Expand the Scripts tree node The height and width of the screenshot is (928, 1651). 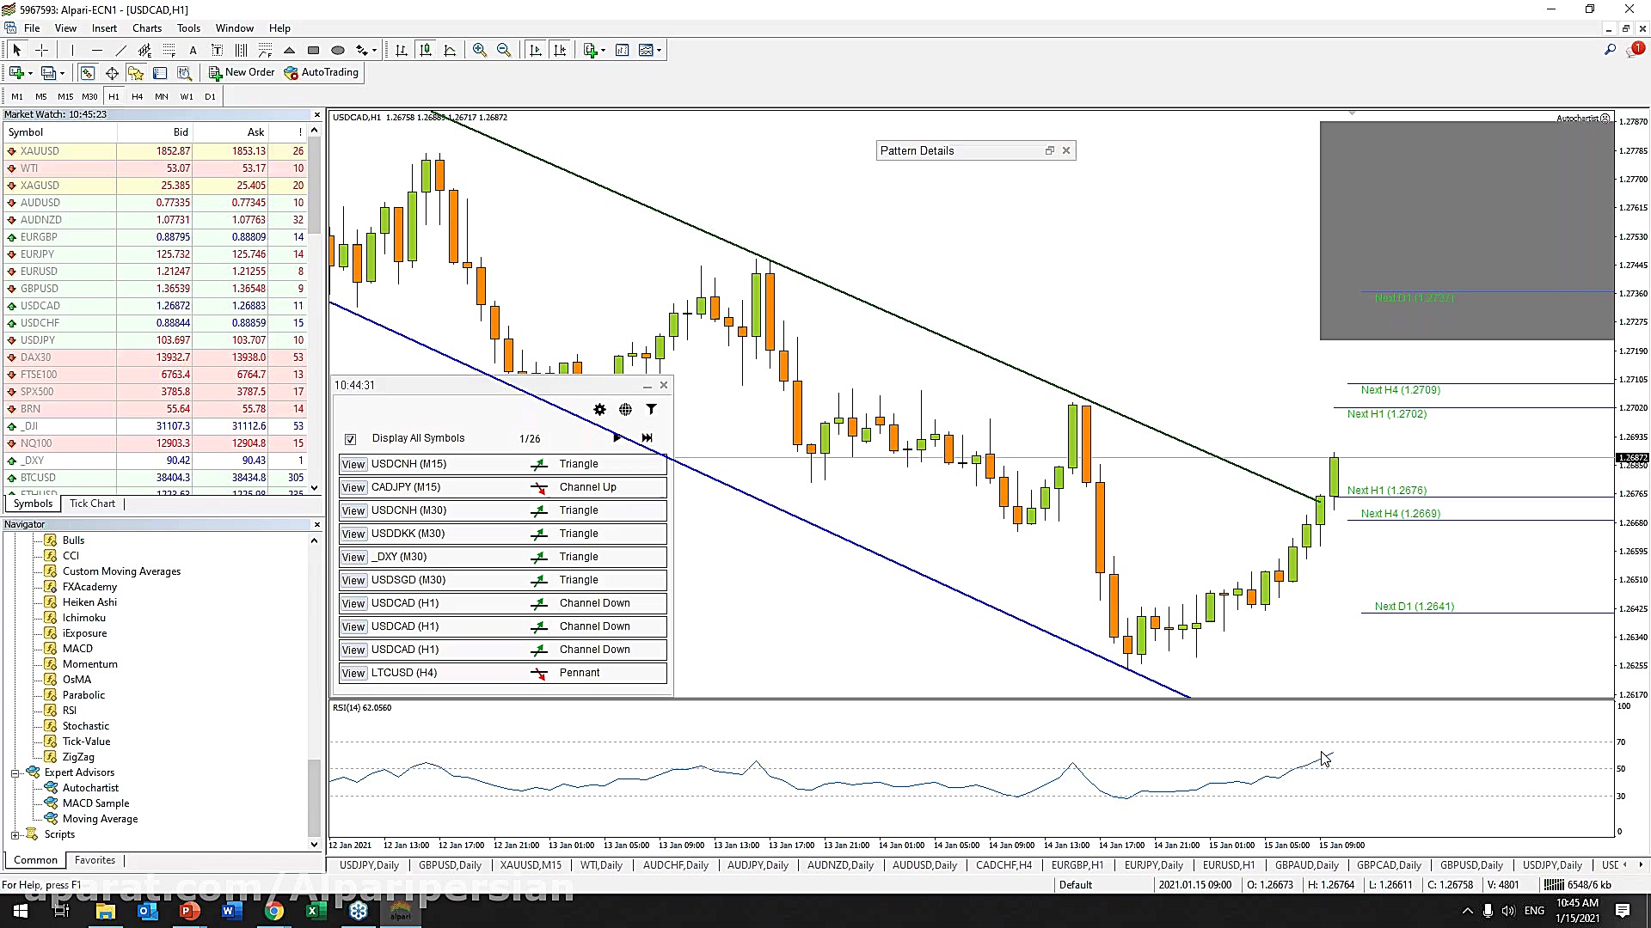point(15,835)
